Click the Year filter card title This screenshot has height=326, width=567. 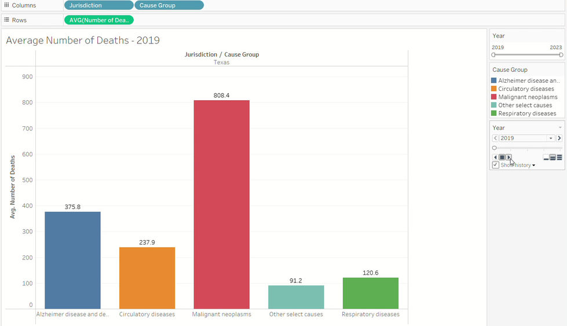(498, 36)
